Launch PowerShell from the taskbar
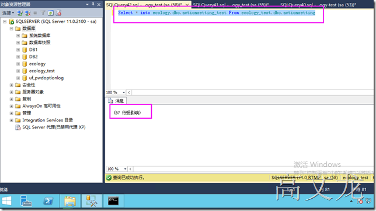The width and height of the screenshot is (376, 211). pyautogui.click(x=48, y=201)
